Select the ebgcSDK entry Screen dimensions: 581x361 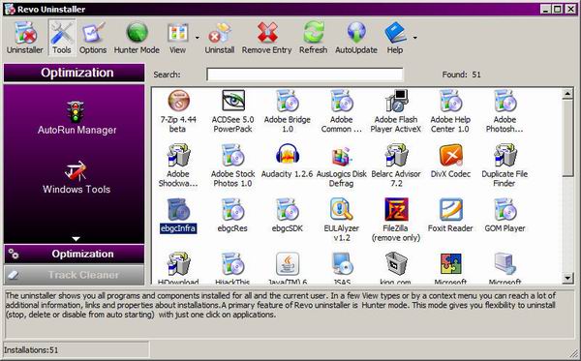tap(288, 216)
